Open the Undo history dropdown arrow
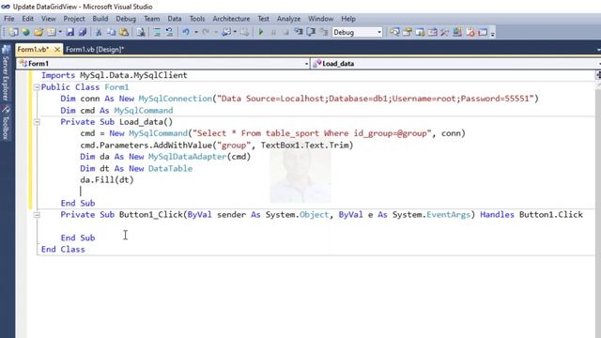The image size is (601, 338). pyautogui.click(x=196, y=32)
